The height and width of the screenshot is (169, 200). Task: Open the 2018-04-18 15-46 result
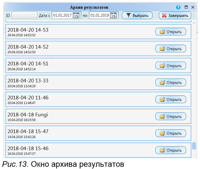coord(171,150)
